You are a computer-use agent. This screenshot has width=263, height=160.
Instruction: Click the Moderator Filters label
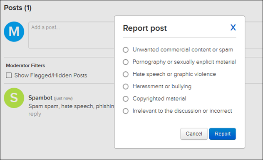pyautogui.click(x=25, y=65)
